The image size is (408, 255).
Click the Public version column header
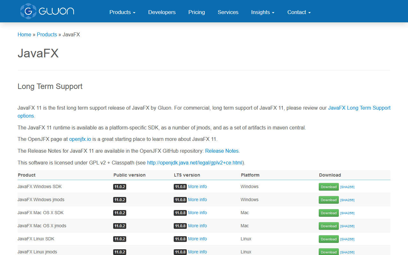129,175
